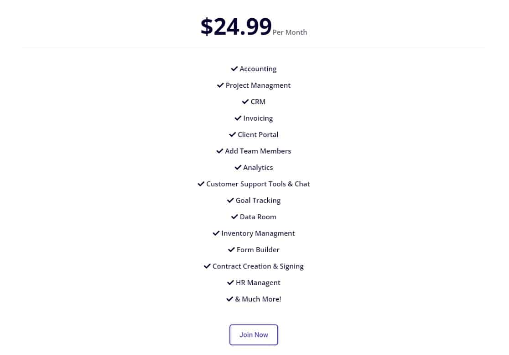The width and height of the screenshot is (509, 355).
Task: Click the checkmark beside Inventory Managment
Action: 216,233
